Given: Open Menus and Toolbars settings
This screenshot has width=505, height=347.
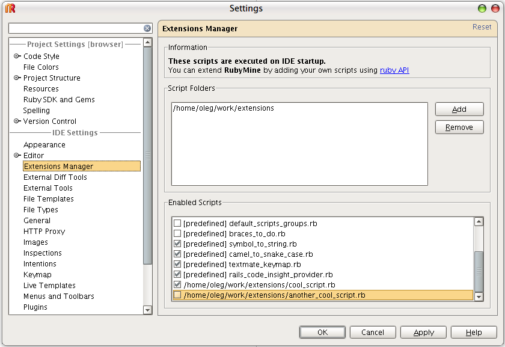Looking at the screenshot, I should point(59,296).
